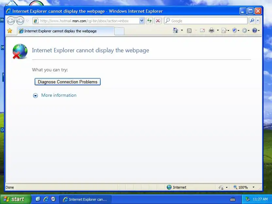The width and height of the screenshot is (272, 204).
Task: Open the recent pages dropdown arrow
Action: point(27,21)
